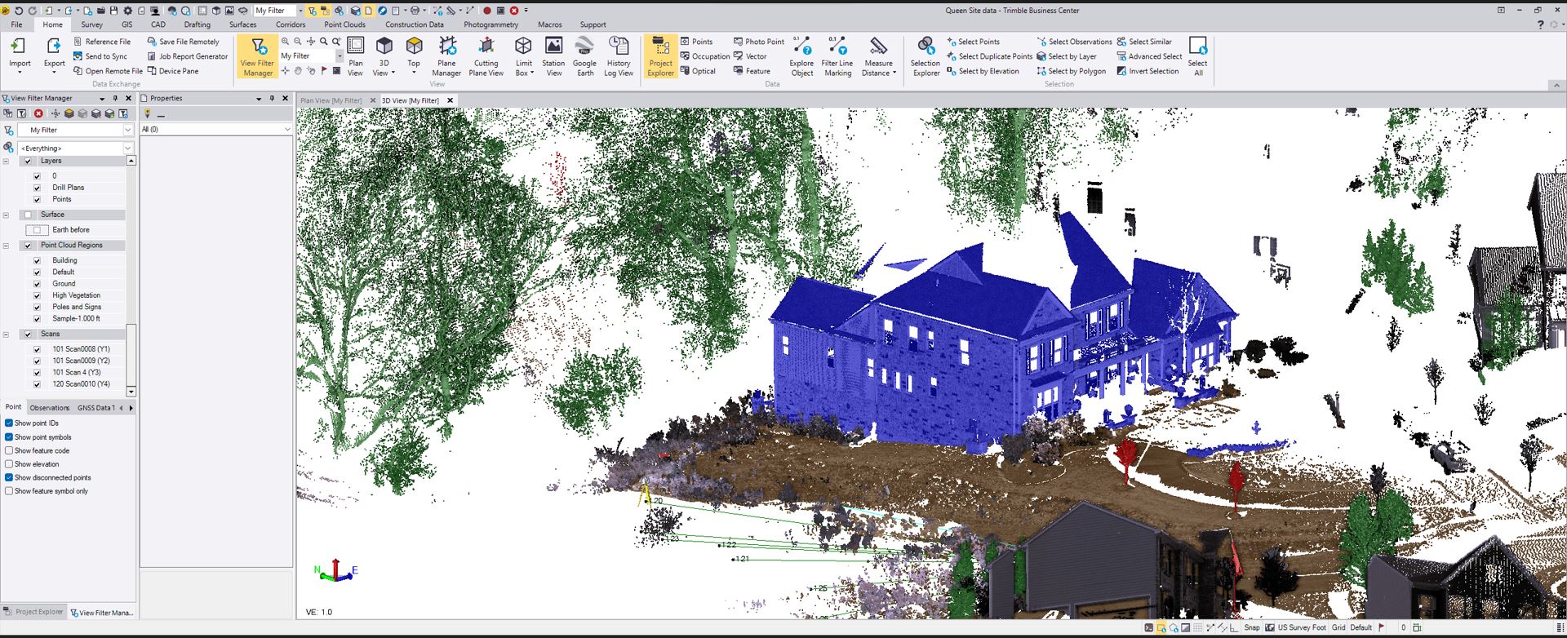Toggle Project Explorer in ribbon
Viewport: 1567px width, 638px height.
[660, 56]
